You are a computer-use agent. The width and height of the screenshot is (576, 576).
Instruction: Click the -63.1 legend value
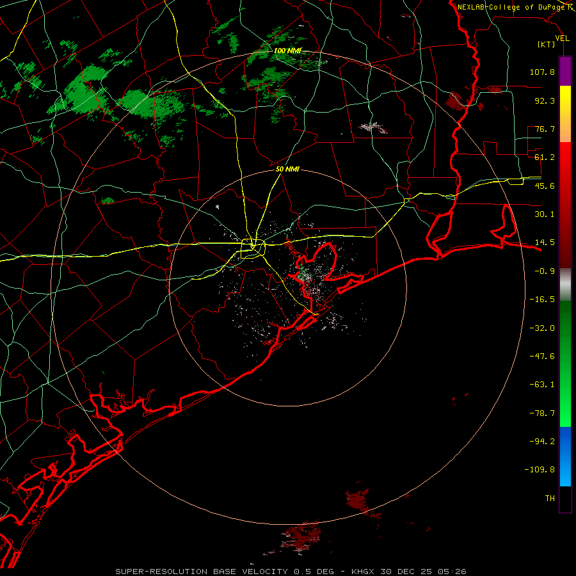pyautogui.click(x=542, y=385)
